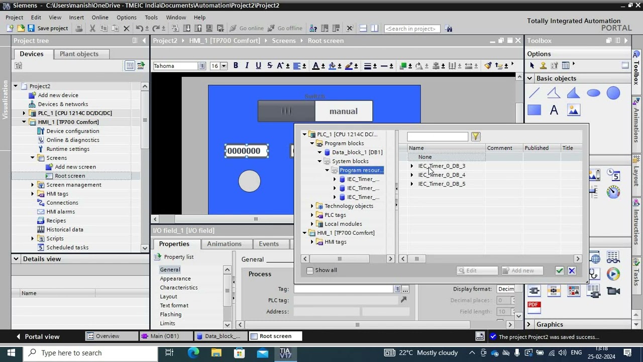Select the Camera view control
Screen dimensions: 643x362
(x=613, y=291)
